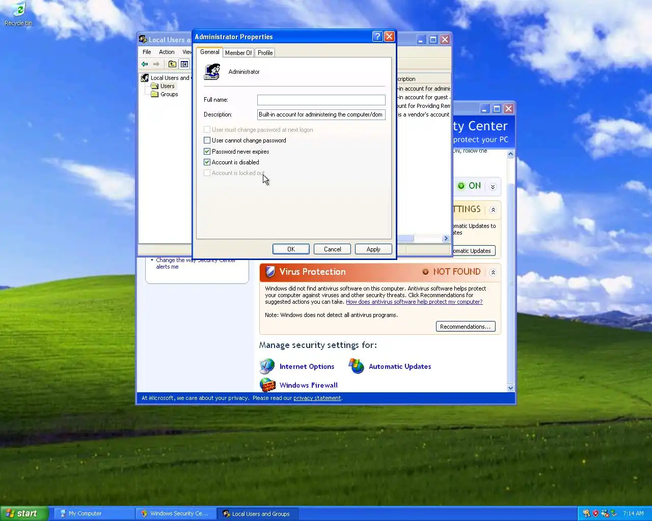Click the 7:14 AM system clock
652x521 pixels.
(633, 513)
